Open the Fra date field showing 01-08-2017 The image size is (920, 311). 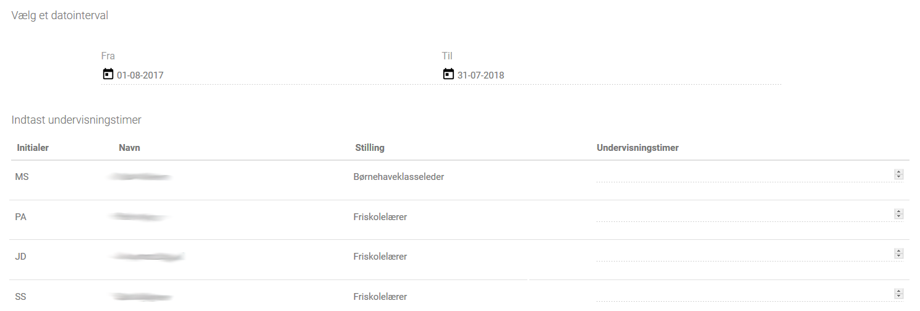coord(271,75)
